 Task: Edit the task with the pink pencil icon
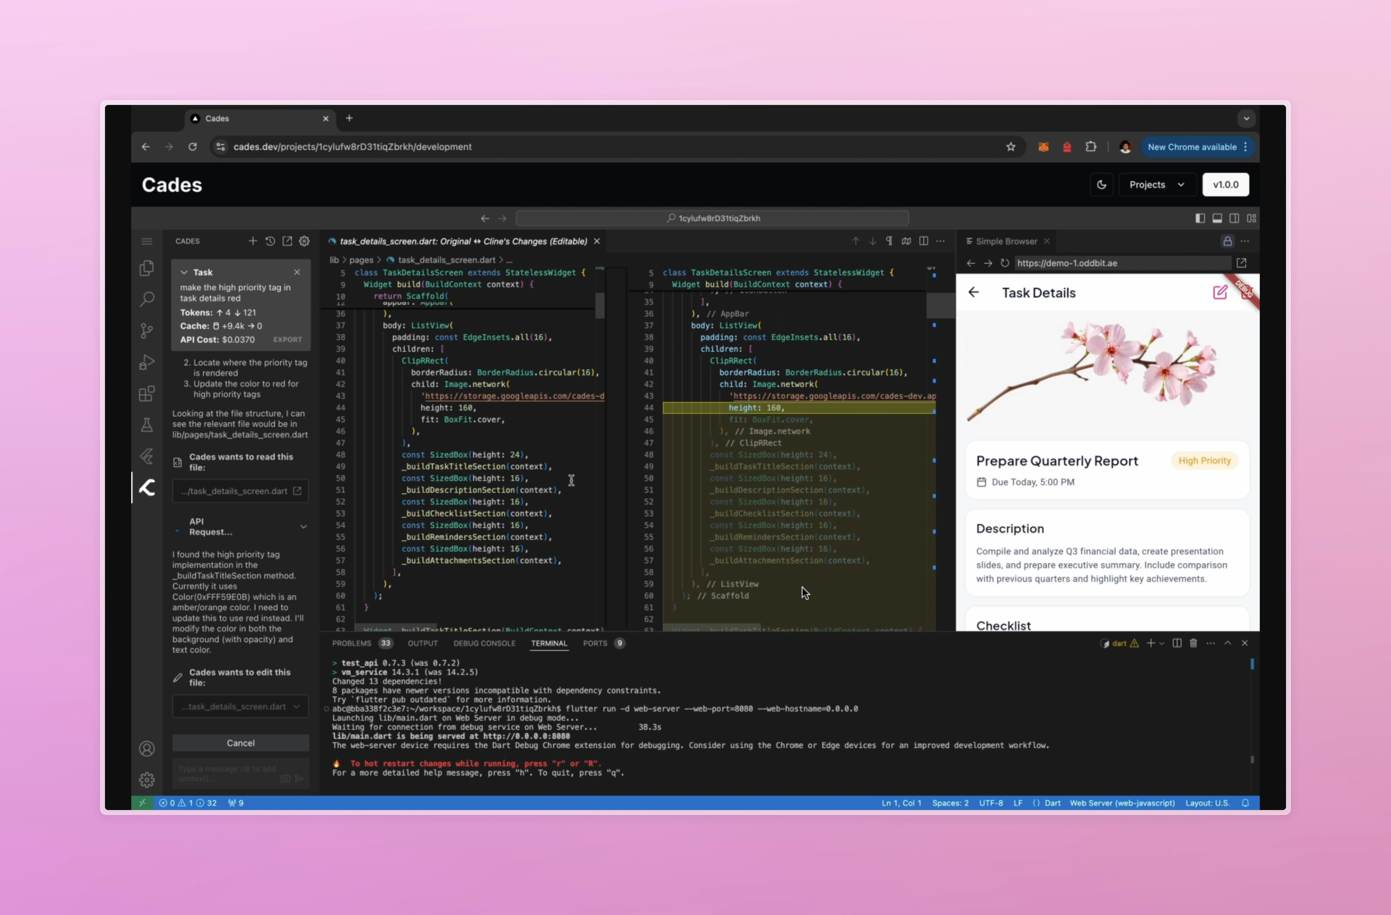(x=1220, y=292)
